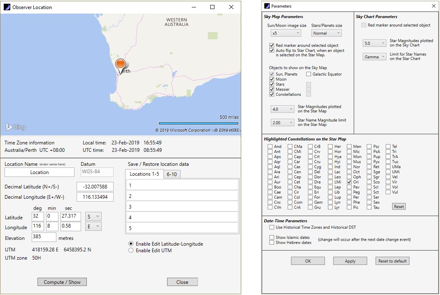The height and width of the screenshot is (295, 440).
Task: Select saved location slot 3
Action: (x=182, y=207)
